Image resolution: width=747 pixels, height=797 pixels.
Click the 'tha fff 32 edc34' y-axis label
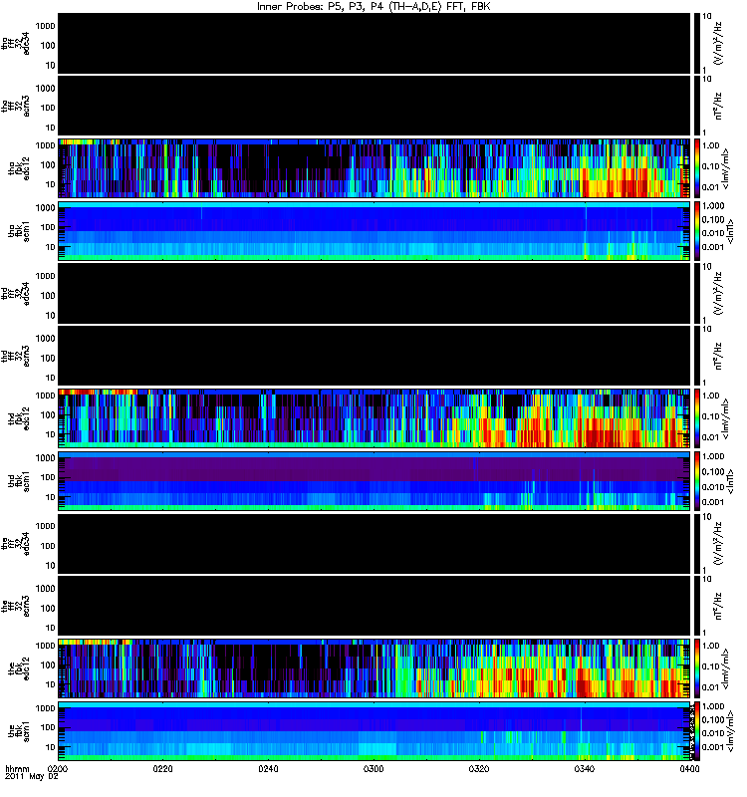pyautogui.click(x=16, y=43)
